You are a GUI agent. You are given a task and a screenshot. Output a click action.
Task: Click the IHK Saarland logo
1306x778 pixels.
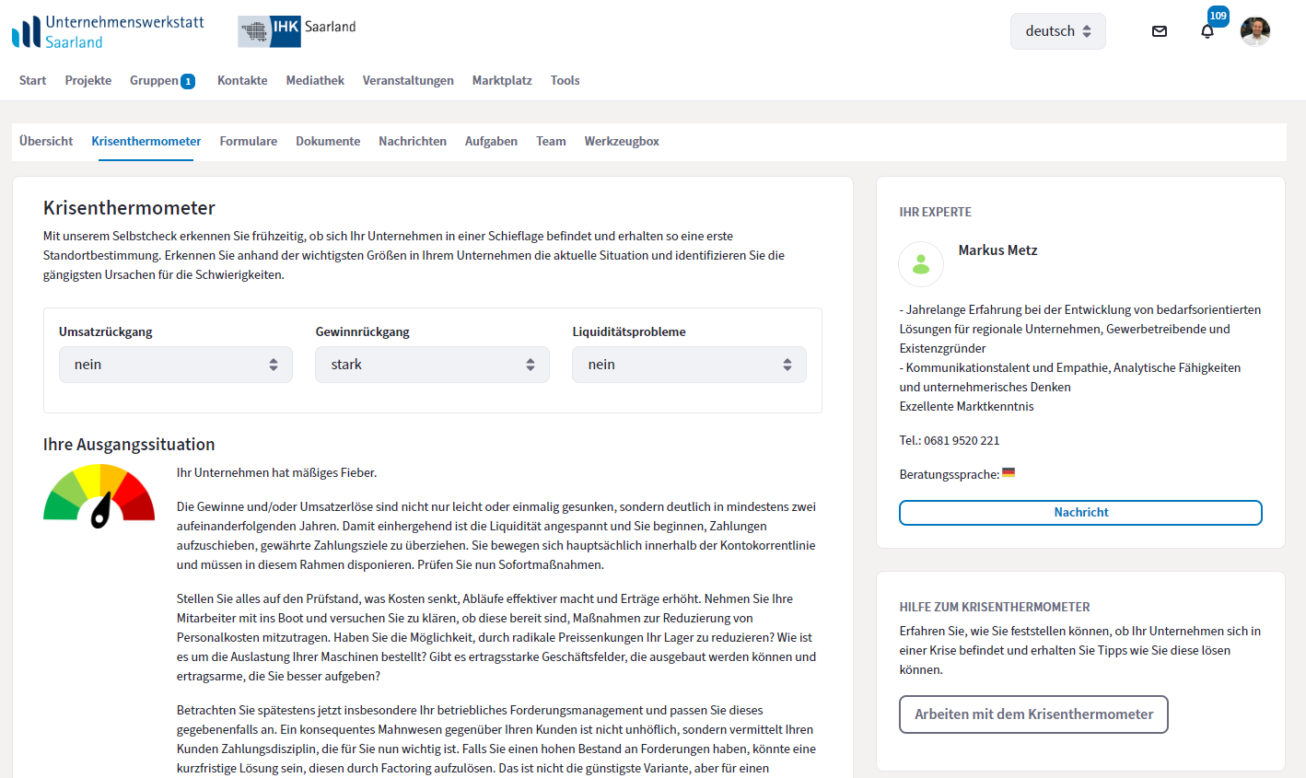(297, 30)
